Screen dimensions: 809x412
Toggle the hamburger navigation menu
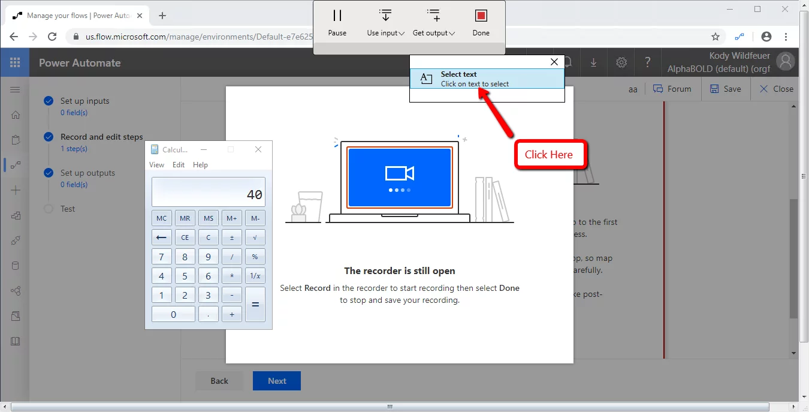(15, 89)
